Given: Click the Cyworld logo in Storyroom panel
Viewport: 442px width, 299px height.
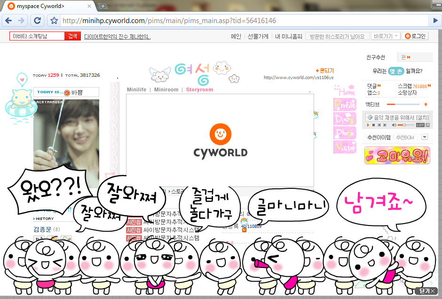Looking at the screenshot, I should pyautogui.click(x=221, y=141).
